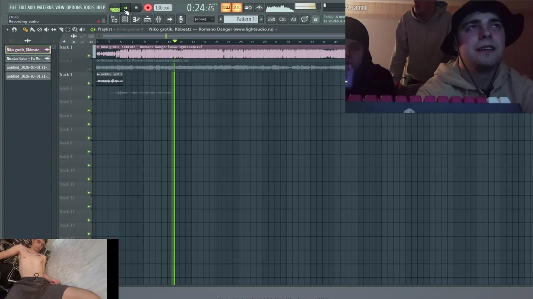Open the piano roll view icon

(136, 20)
